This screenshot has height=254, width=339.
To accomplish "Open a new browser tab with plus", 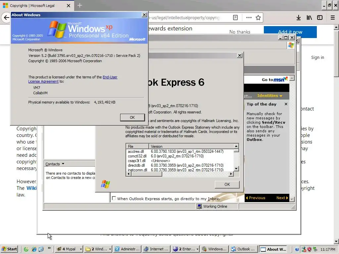I will (79, 5).
